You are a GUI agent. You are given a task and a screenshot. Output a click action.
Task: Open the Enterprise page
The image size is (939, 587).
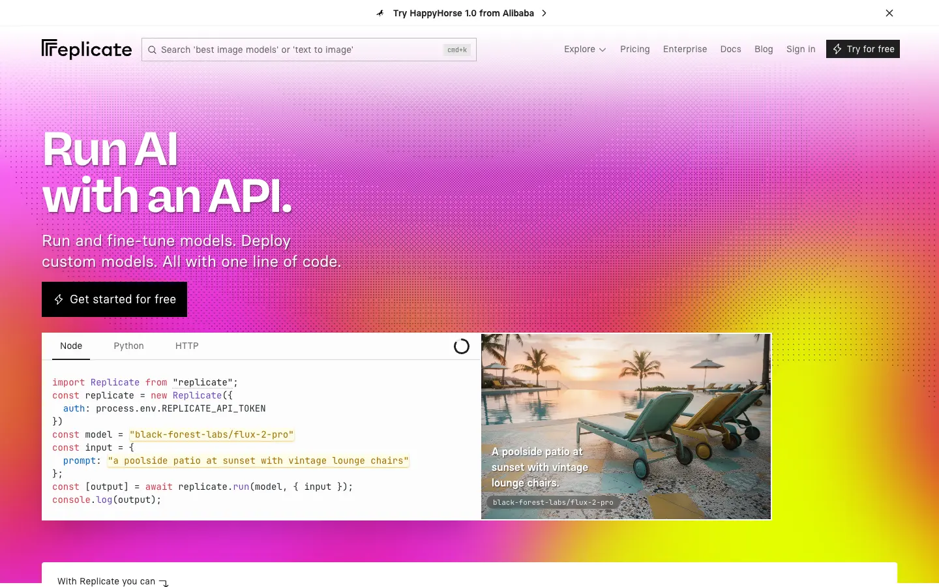[x=685, y=49]
